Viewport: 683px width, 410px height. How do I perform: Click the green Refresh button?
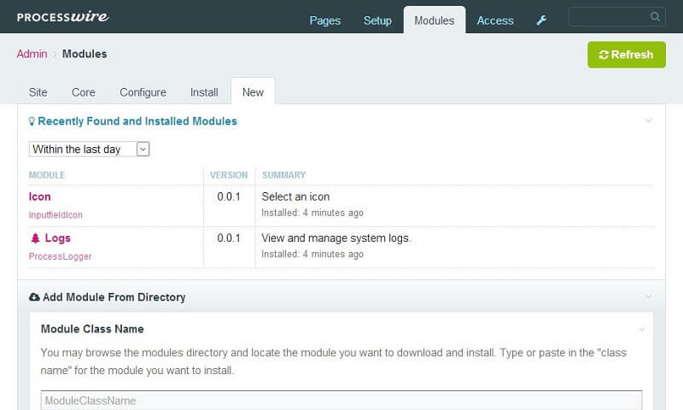(x=627, y=55)
